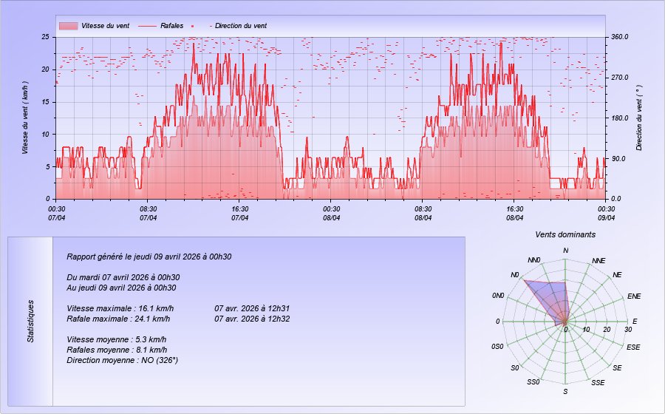665x414 pixels.
Task: Select the 16:30 08/04 time axis label
Action: pyautogui.click(x=514, y=213)
